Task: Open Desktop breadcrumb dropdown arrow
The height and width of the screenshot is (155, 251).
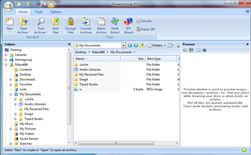Action: 89,52
